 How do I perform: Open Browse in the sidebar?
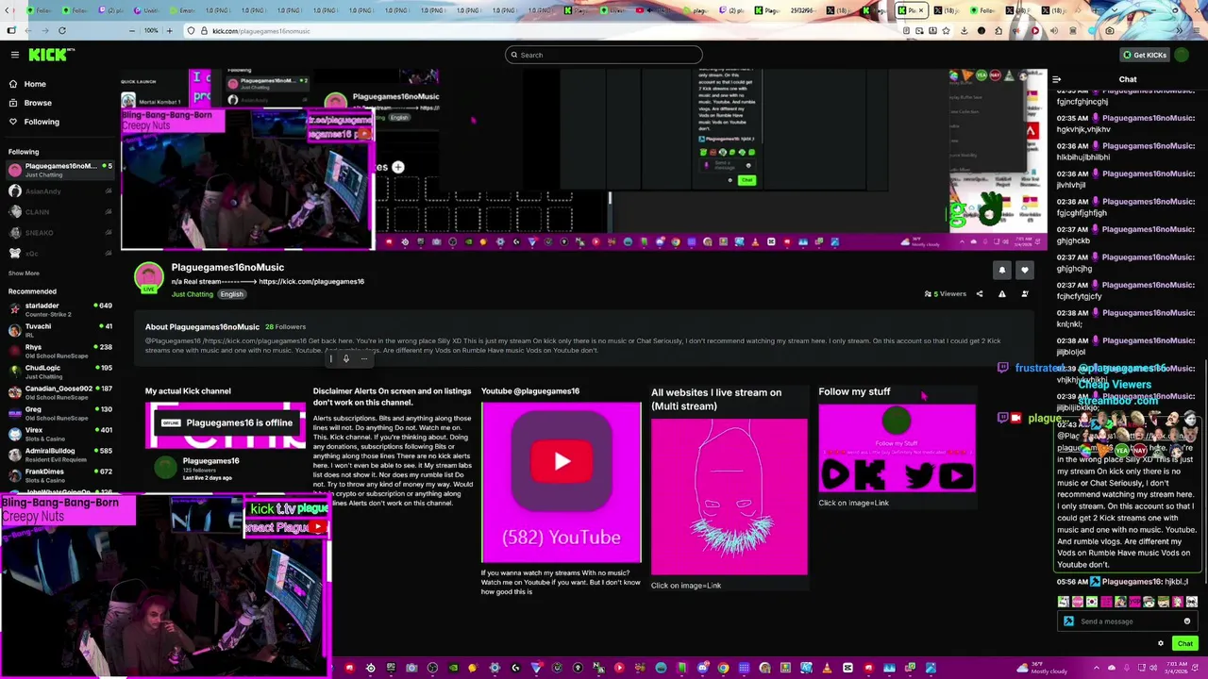tap(37, 103)
